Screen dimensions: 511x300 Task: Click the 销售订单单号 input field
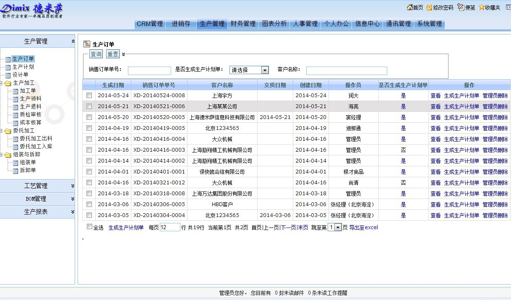pyautogui.click(x=149, y=71)
